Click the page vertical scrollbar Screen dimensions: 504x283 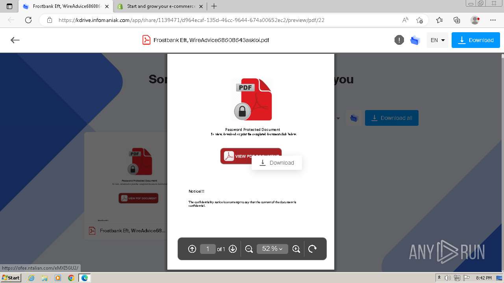coord(502,162)
